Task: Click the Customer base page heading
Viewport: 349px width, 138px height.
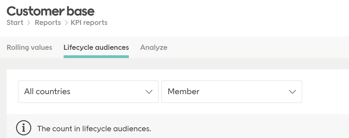Action: coord(51,11)
